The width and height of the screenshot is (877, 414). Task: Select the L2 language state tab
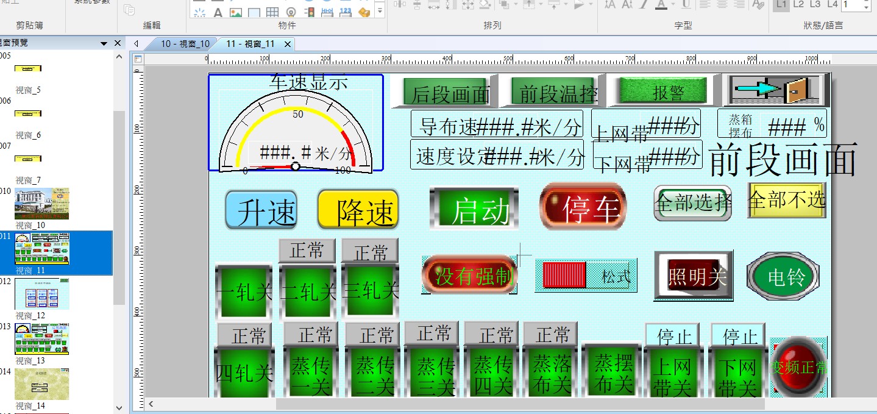tap(798, 5)
